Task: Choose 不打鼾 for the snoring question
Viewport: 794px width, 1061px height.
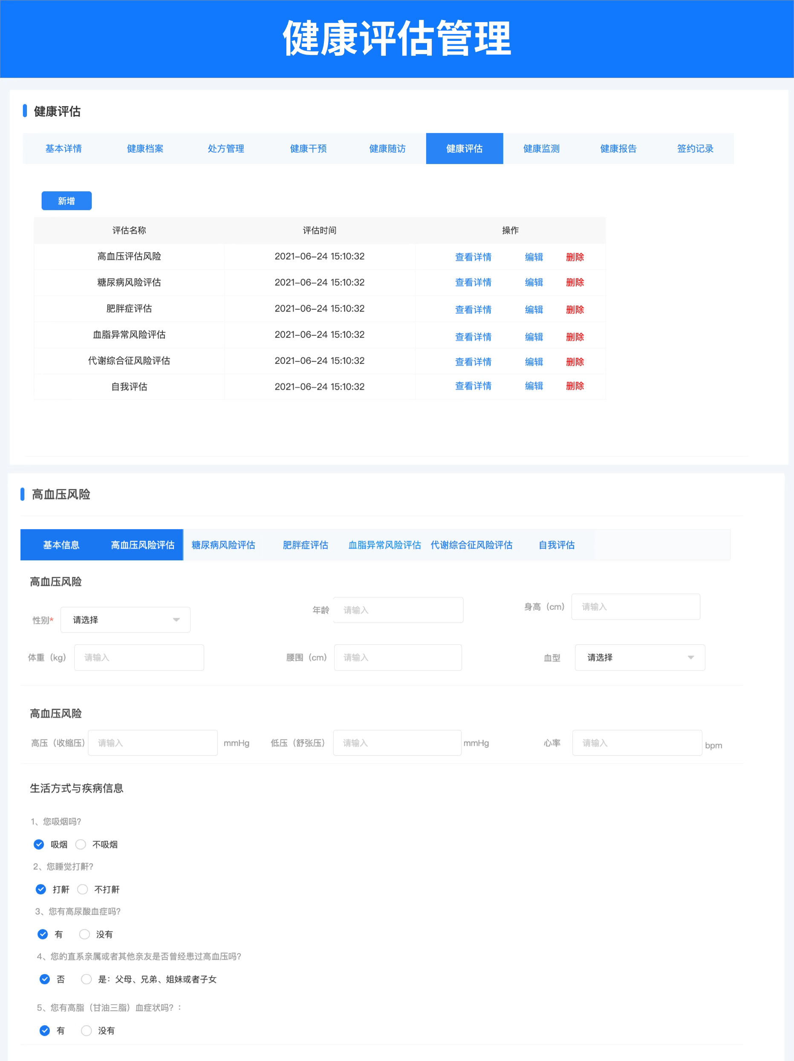Action: coord(83,889)
